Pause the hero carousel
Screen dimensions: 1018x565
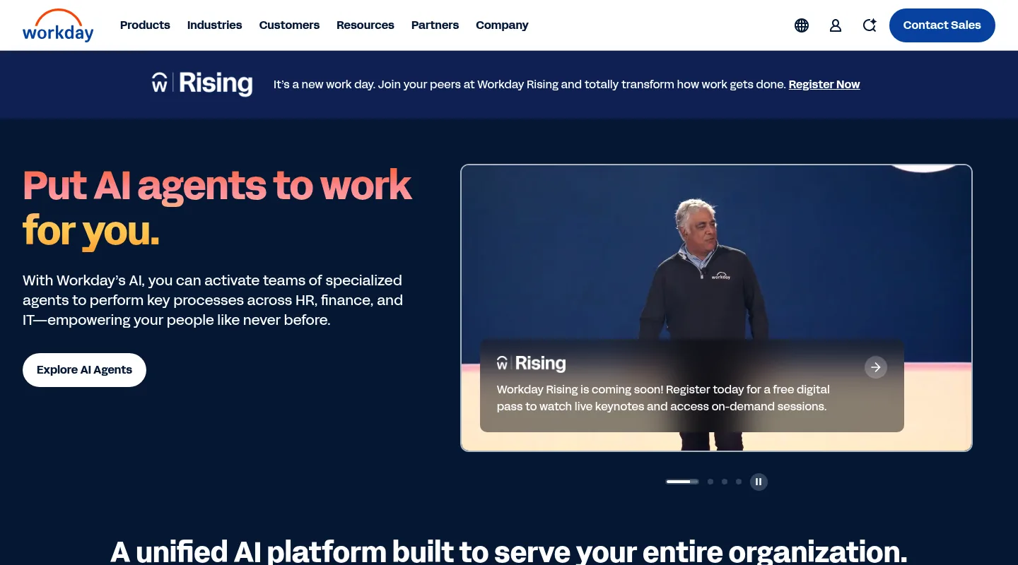click(x=759, y=482)
